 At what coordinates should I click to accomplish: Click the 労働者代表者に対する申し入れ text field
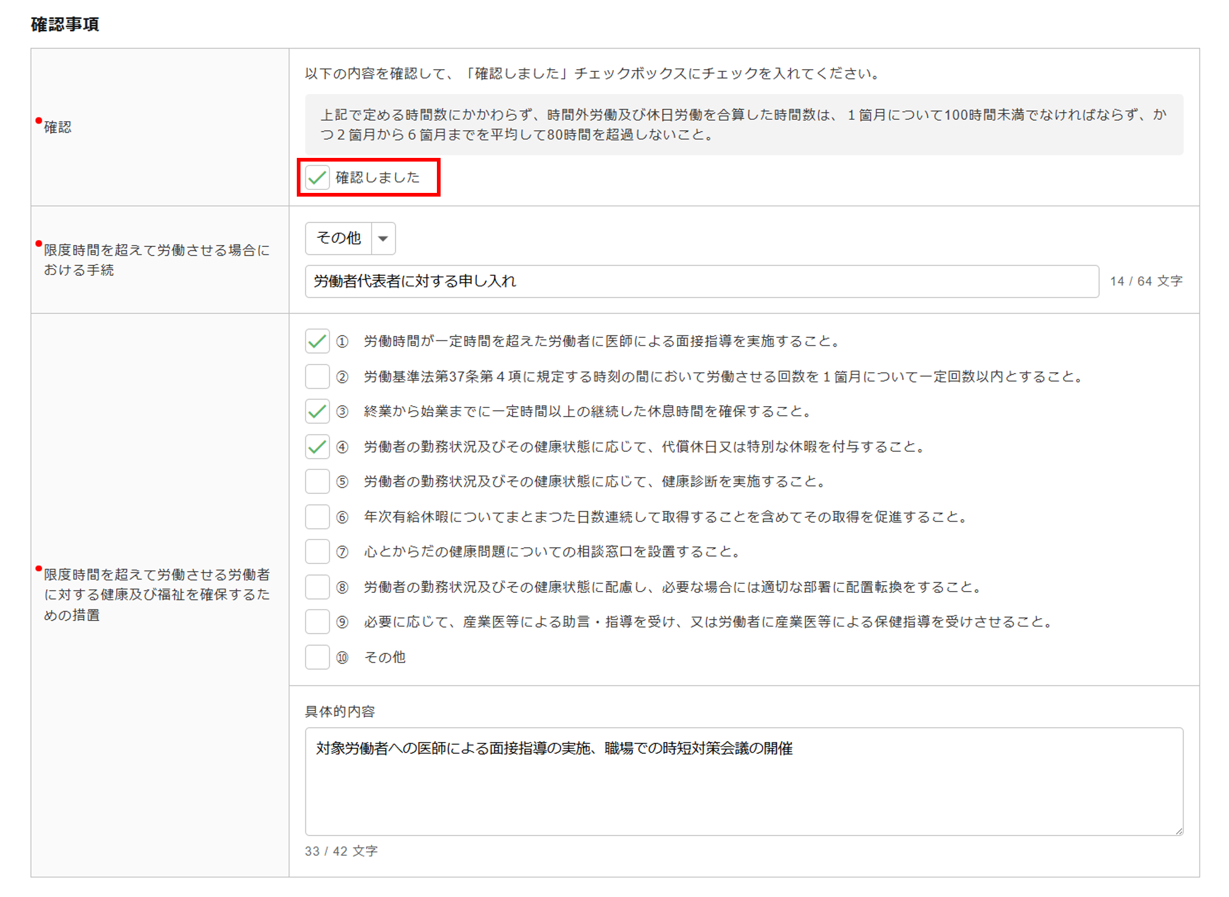pyautogui.click(x=701, y=281)
